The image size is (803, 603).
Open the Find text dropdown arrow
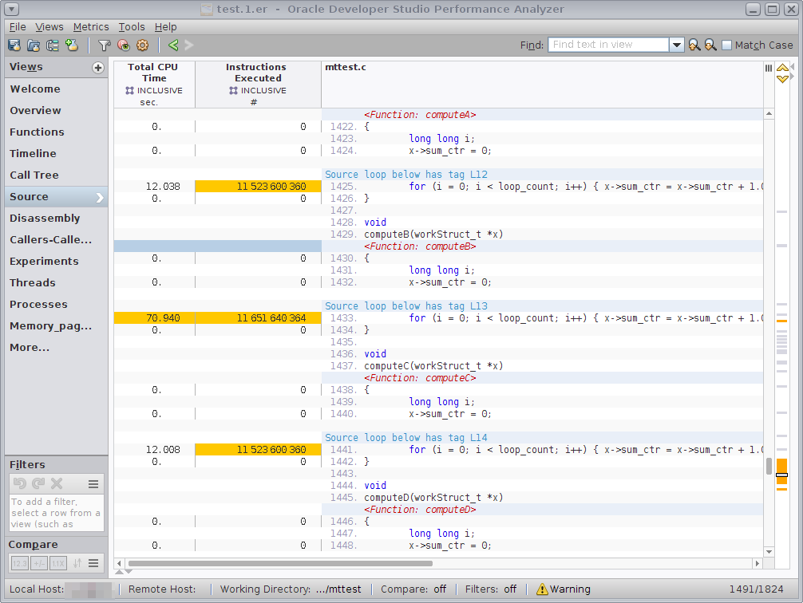tap(676, 45)
